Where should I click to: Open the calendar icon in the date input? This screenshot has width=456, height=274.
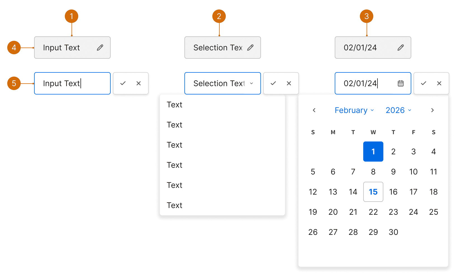(401, 83)
